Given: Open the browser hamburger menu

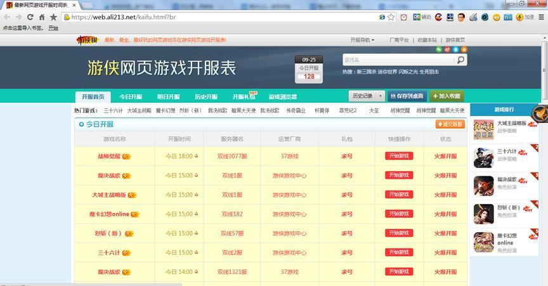Looking at the screenshot, I should coord(541,17).
